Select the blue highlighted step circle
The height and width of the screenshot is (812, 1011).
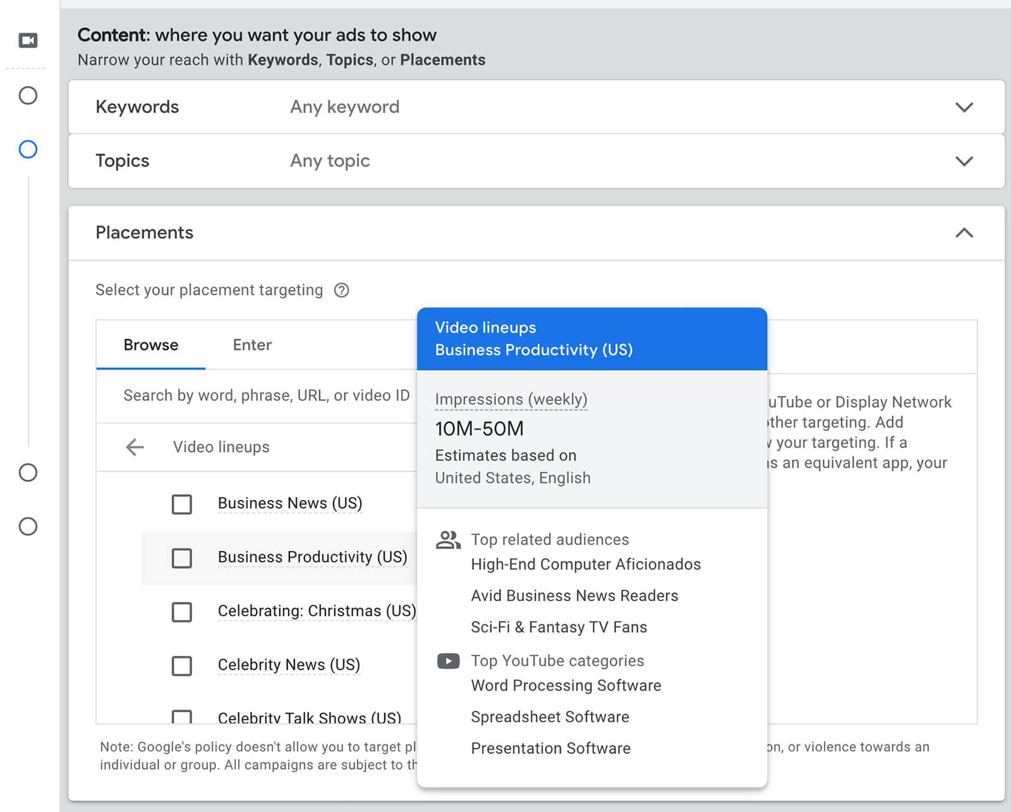tap(28, 150)
